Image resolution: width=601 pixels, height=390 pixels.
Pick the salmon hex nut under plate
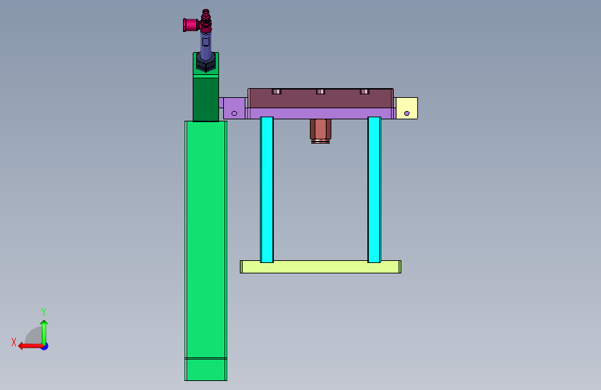(320, 131)
